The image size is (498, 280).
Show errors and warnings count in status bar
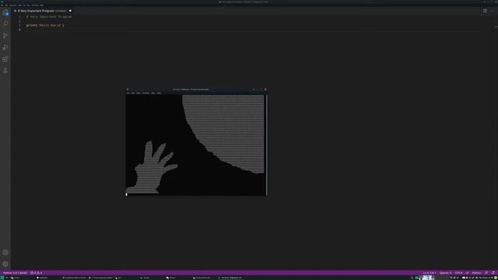click(37, 273)
